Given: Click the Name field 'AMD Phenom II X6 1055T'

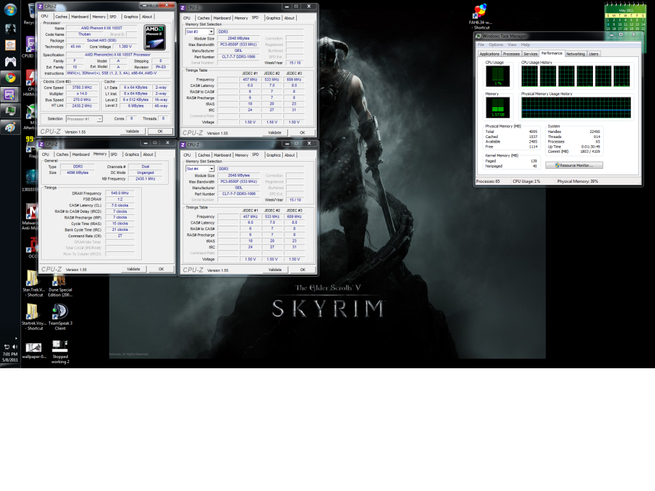Looking at the screenshot, I should point(102,28).
